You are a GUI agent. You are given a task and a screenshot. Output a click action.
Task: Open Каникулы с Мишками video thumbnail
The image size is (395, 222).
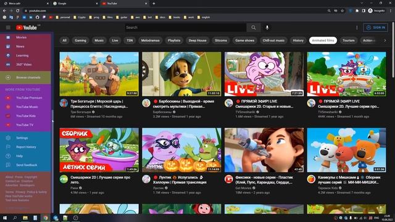(346, 150)
